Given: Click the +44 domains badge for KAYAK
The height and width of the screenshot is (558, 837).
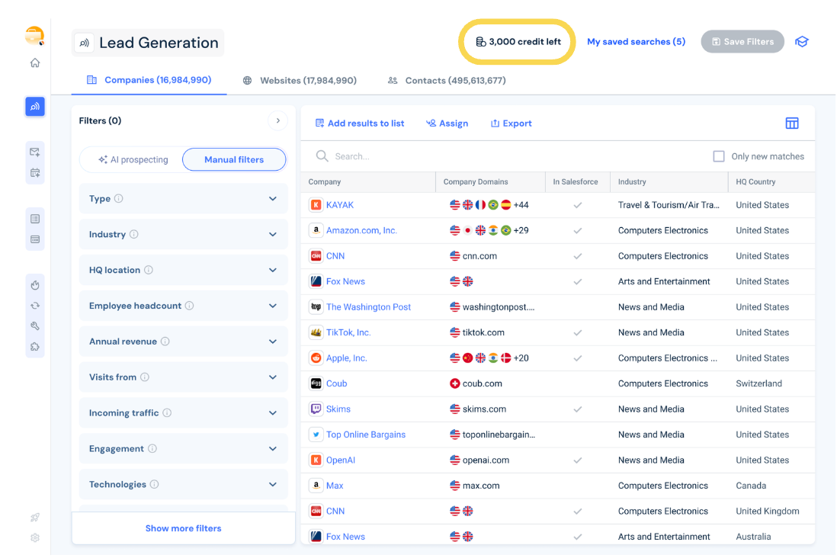Looking at the screenshot, I should click(x=521, y=205).
